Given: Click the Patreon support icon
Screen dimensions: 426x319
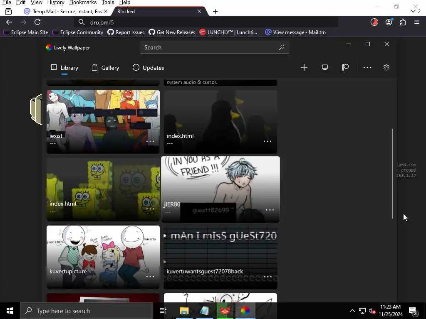Looking at the screenshot, I should coord(345,68).
